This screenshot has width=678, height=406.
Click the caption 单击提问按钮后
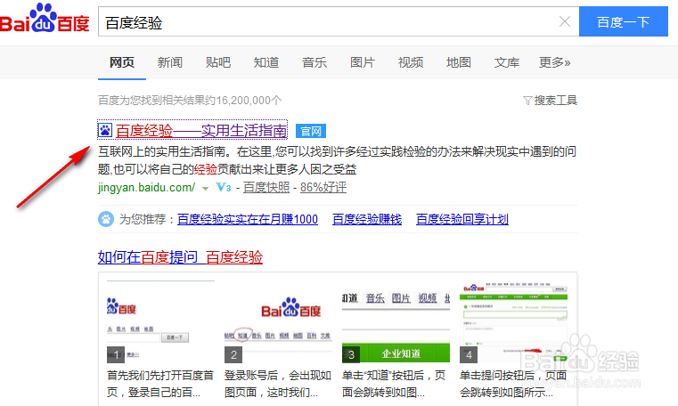[x=514, y=384]
